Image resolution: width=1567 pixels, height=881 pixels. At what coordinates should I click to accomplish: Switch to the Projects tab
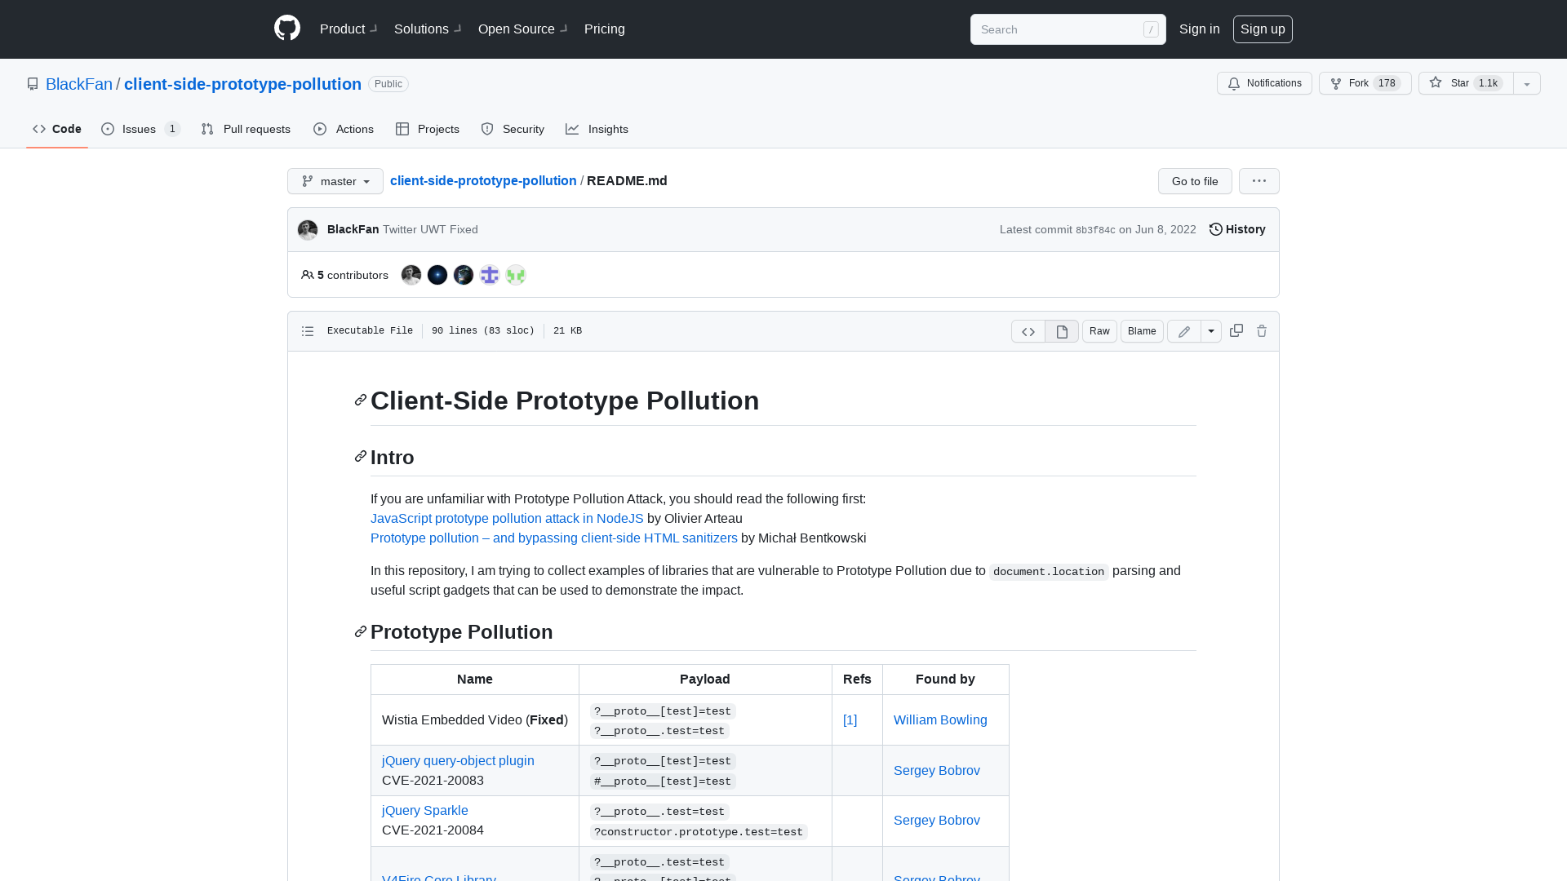[x=428, y=129]
